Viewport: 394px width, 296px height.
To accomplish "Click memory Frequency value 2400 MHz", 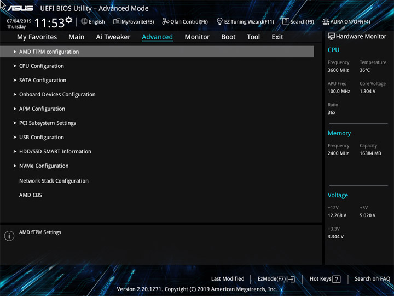I will [338, 153].
